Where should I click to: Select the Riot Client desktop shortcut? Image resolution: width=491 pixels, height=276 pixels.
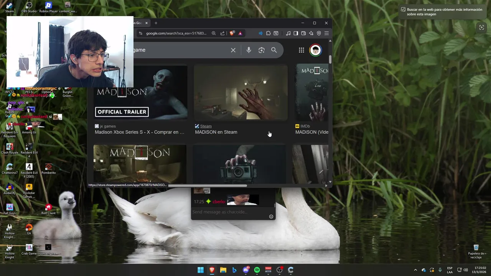pyautogui.click(x=48, y=209)
